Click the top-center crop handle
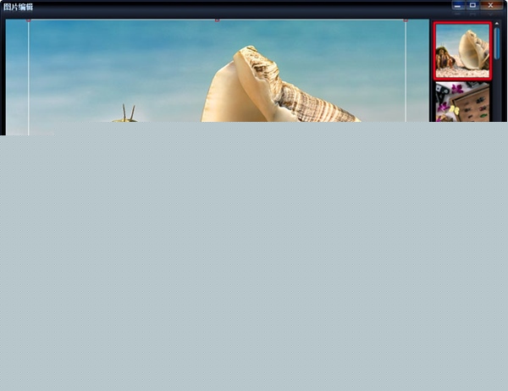This screenshot has height=391, width=508. pyautogui.click(x=217, y=19)
